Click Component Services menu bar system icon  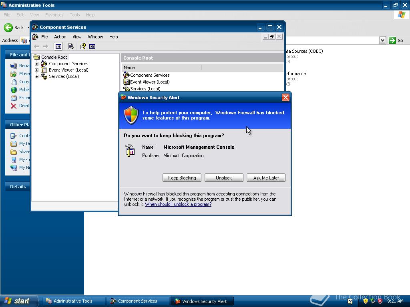35,37
